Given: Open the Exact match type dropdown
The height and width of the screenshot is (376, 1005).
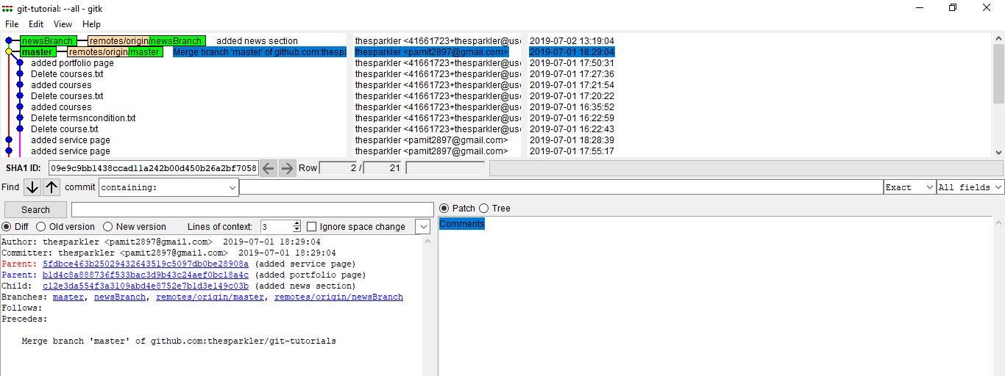Looking at the screenshot, I should [909, 187].
